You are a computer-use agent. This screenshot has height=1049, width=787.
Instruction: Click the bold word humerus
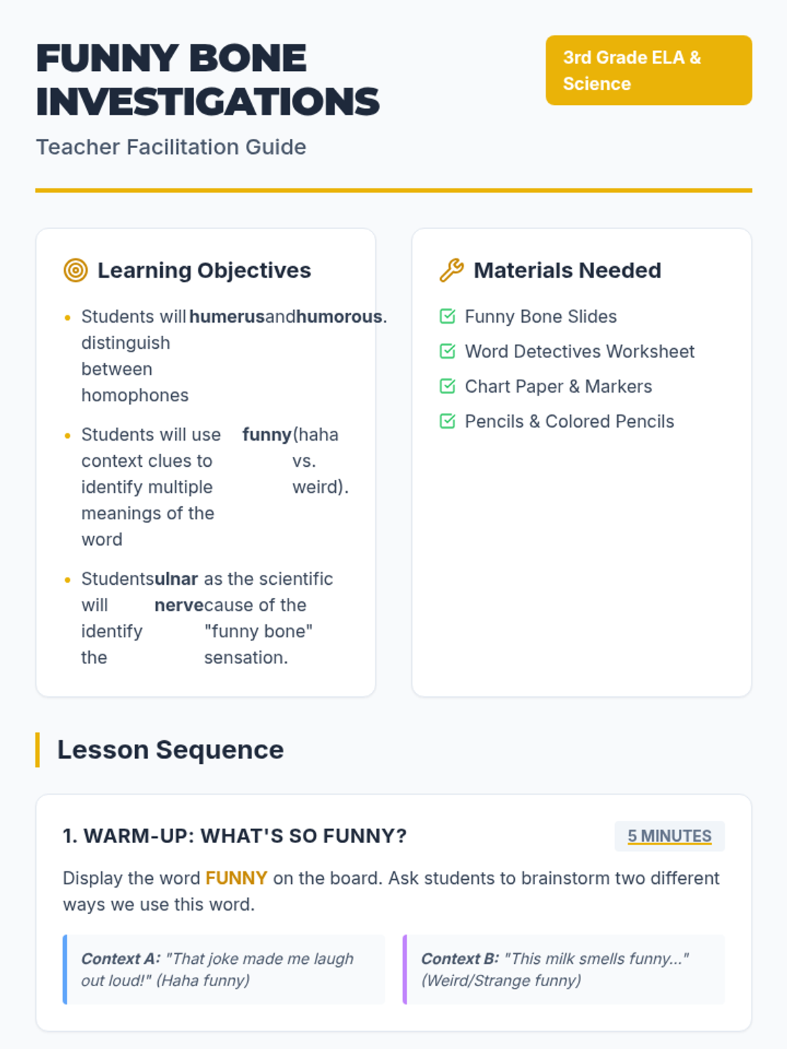[227, 317]
